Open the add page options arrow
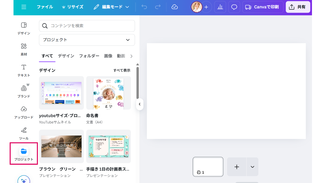Image resolution: width=326 pixels, height=183 pixels. [252, 167]
